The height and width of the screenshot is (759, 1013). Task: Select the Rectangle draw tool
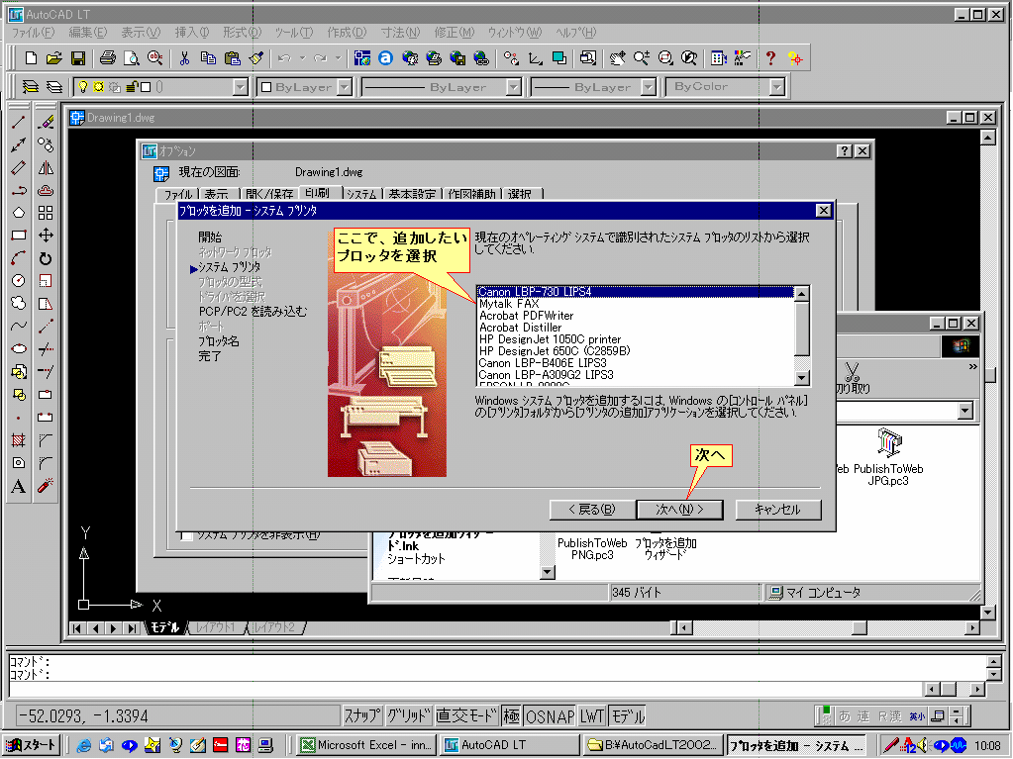click(19, 235)
